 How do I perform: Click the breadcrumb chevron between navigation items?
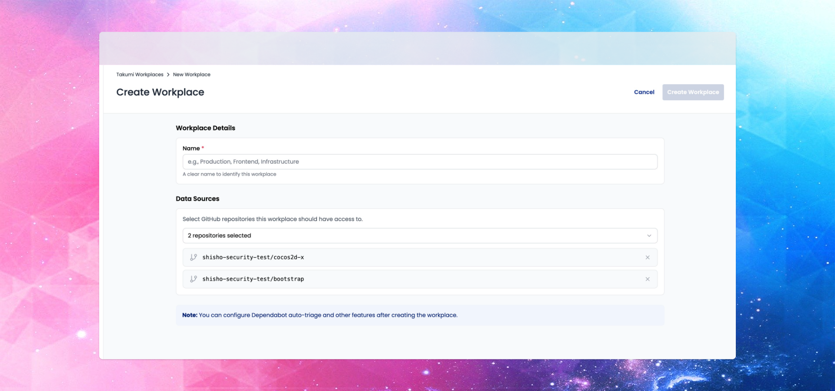click(168, 74)
